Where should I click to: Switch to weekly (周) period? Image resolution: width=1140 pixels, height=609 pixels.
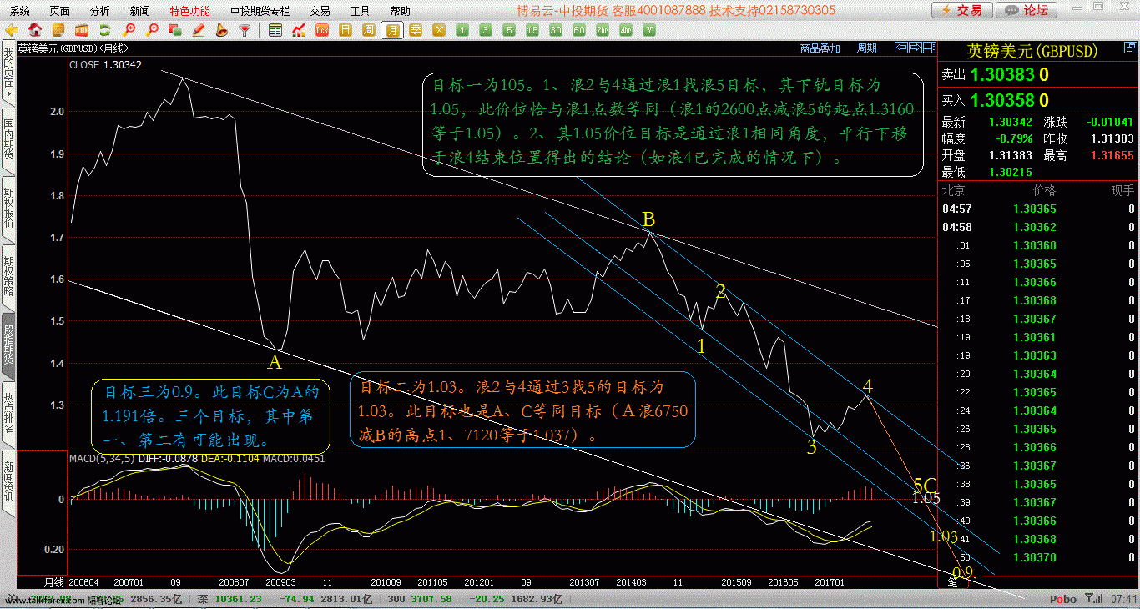click(369, 30)
